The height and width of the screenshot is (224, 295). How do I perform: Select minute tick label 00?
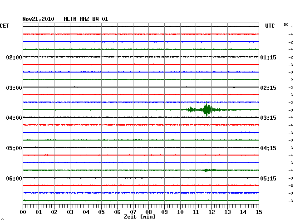[x=23, y=212]
